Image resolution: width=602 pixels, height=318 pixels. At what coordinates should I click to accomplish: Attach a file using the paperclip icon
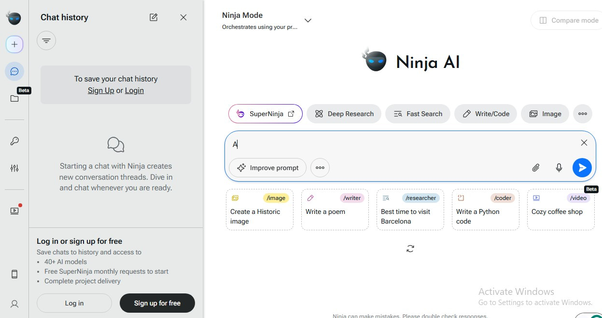(535, 168)
